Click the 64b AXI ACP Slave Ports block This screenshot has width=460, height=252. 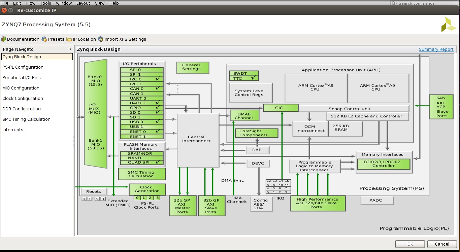441,107
